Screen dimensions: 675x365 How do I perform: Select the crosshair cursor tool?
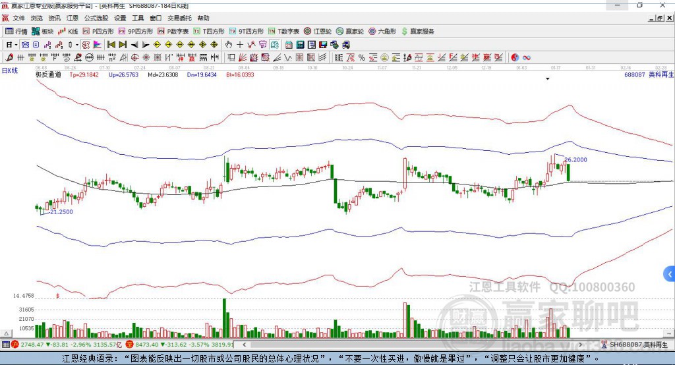pos(241,45)
